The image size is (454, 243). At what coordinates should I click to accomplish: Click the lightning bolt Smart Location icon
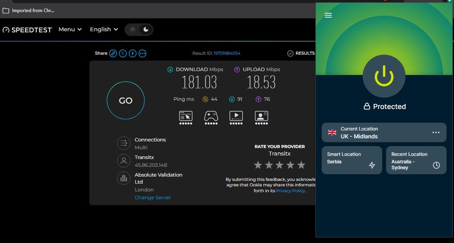(372, 165)
